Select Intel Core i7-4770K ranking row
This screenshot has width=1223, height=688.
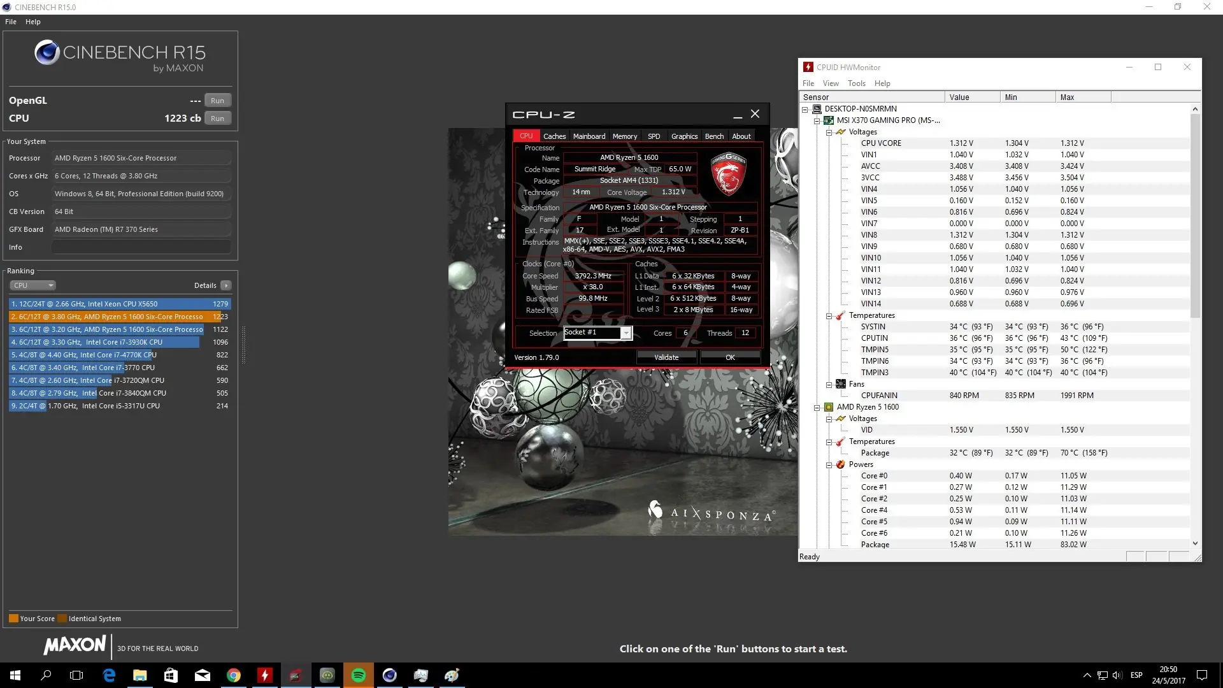tap(120, 355)
